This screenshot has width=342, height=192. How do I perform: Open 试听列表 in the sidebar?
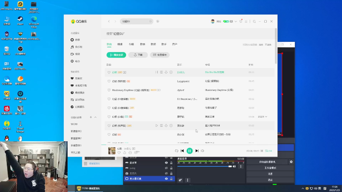pos(78,100)
